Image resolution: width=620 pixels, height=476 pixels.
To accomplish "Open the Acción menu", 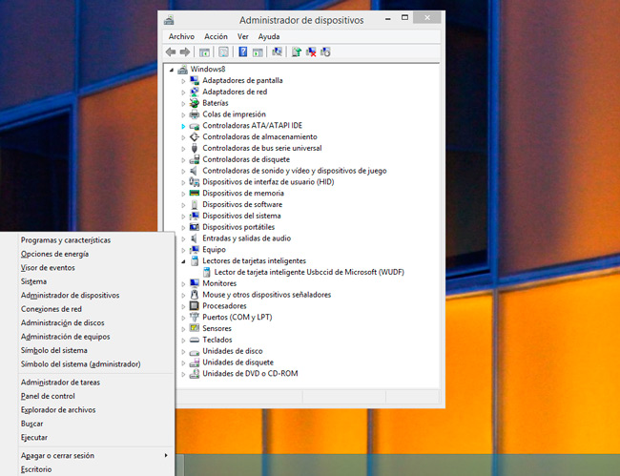I will click(x=216, y=36).
